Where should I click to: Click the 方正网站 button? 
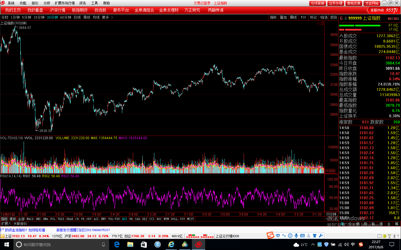(372, 3)
